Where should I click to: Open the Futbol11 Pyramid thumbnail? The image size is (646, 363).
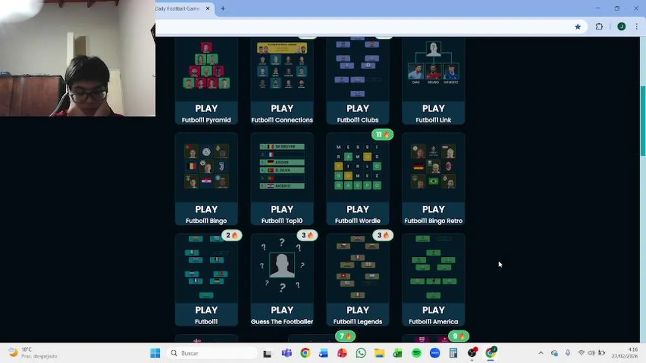[x=206, y=66]
